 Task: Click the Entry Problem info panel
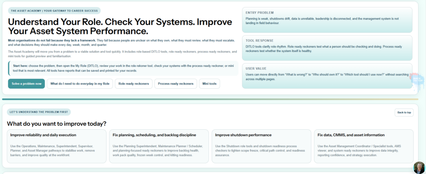327,20
